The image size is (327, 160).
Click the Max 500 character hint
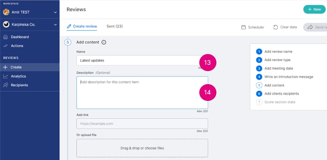202,131
